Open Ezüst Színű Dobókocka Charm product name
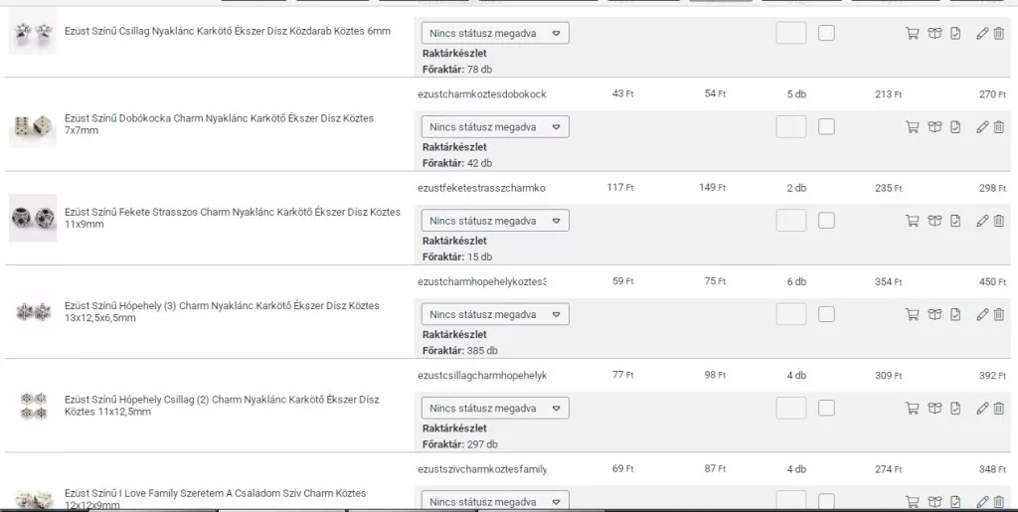Viewport: 1018px width, 512px height. point(219,118)
